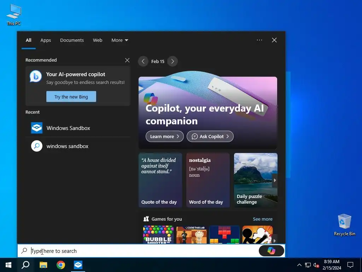The width and height of the screenshot is (362, 272).
Task: Expand the More dropdown
Action: (119, 40)
